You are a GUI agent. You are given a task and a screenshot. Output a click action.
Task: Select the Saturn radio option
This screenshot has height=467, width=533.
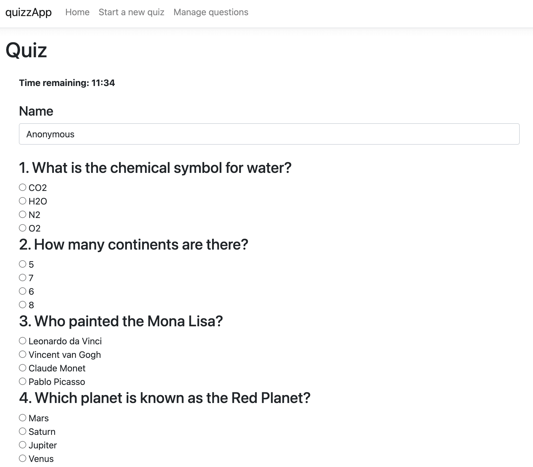point(23,431)
